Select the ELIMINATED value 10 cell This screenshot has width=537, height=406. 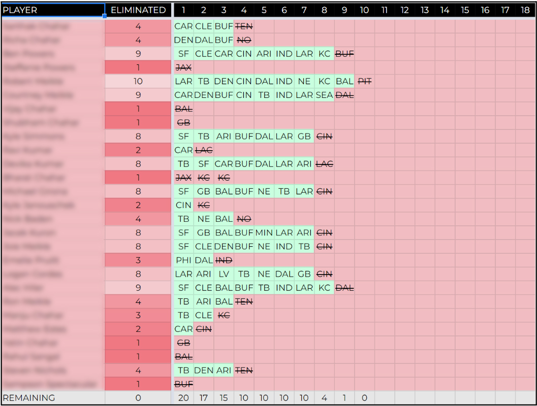(138, 81)
